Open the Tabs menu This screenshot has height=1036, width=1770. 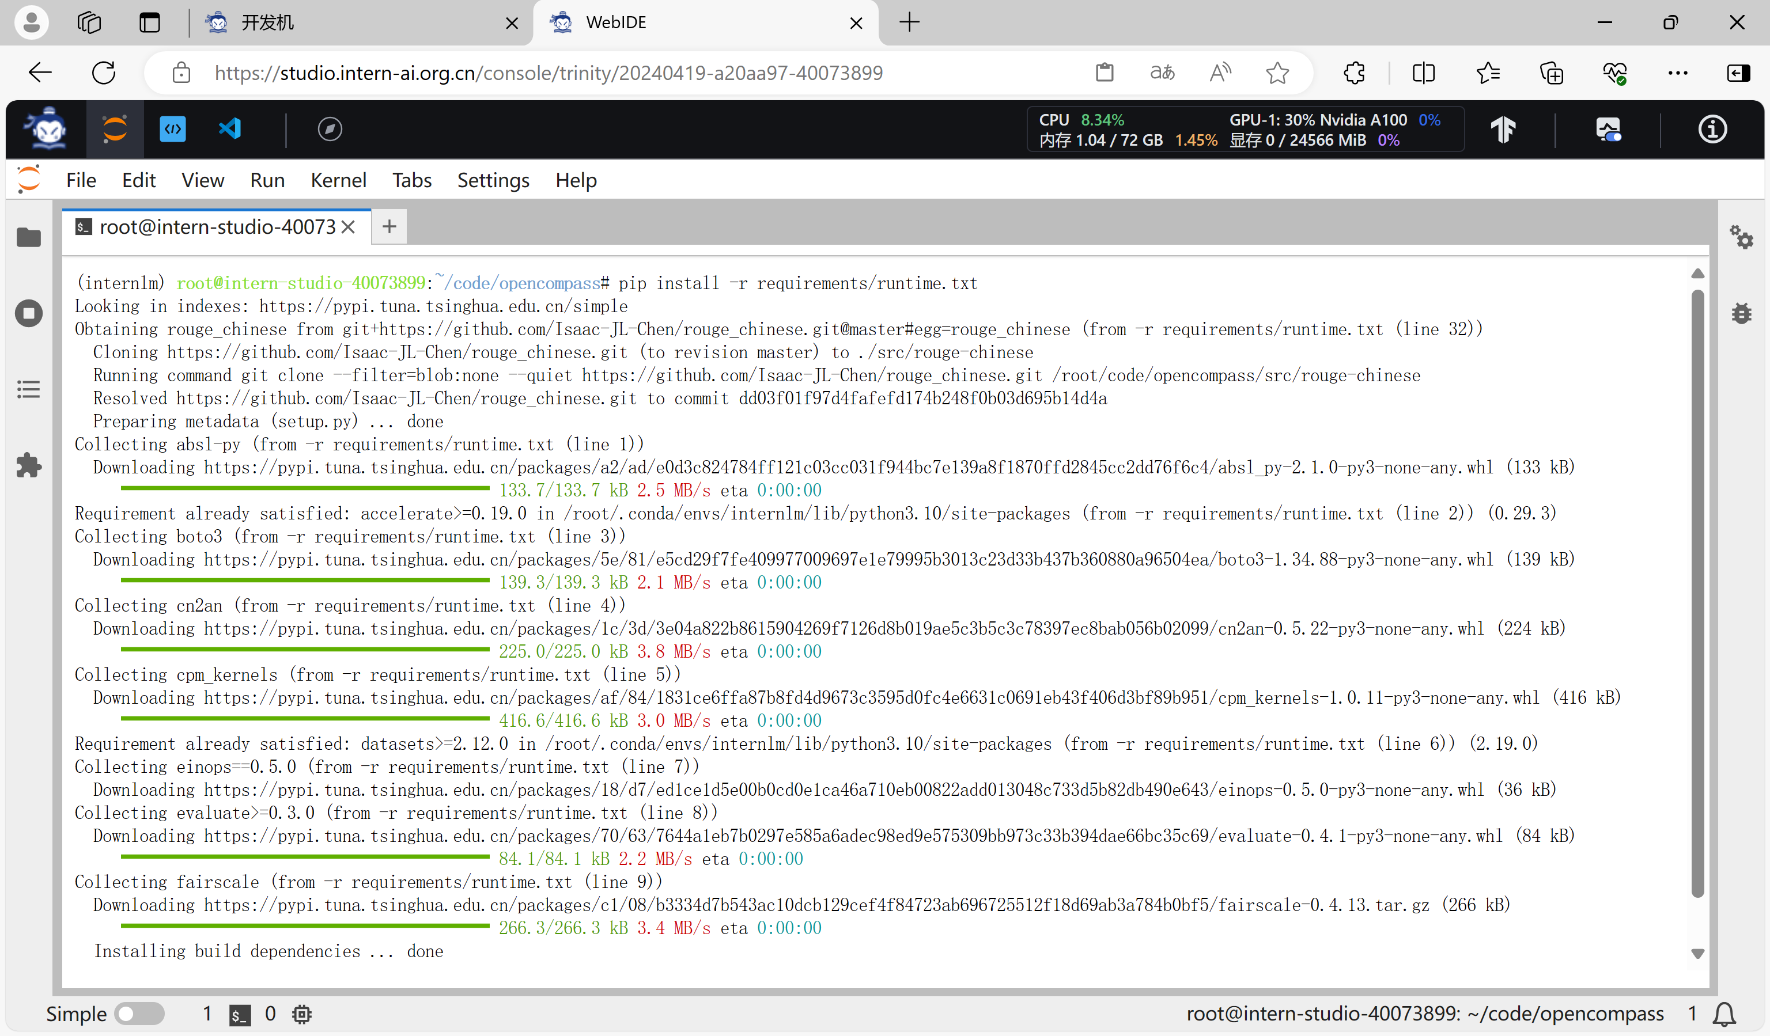click(x=411, y=180)
